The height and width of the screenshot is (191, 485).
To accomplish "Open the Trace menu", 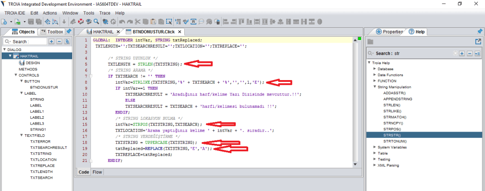I will 104,13.
